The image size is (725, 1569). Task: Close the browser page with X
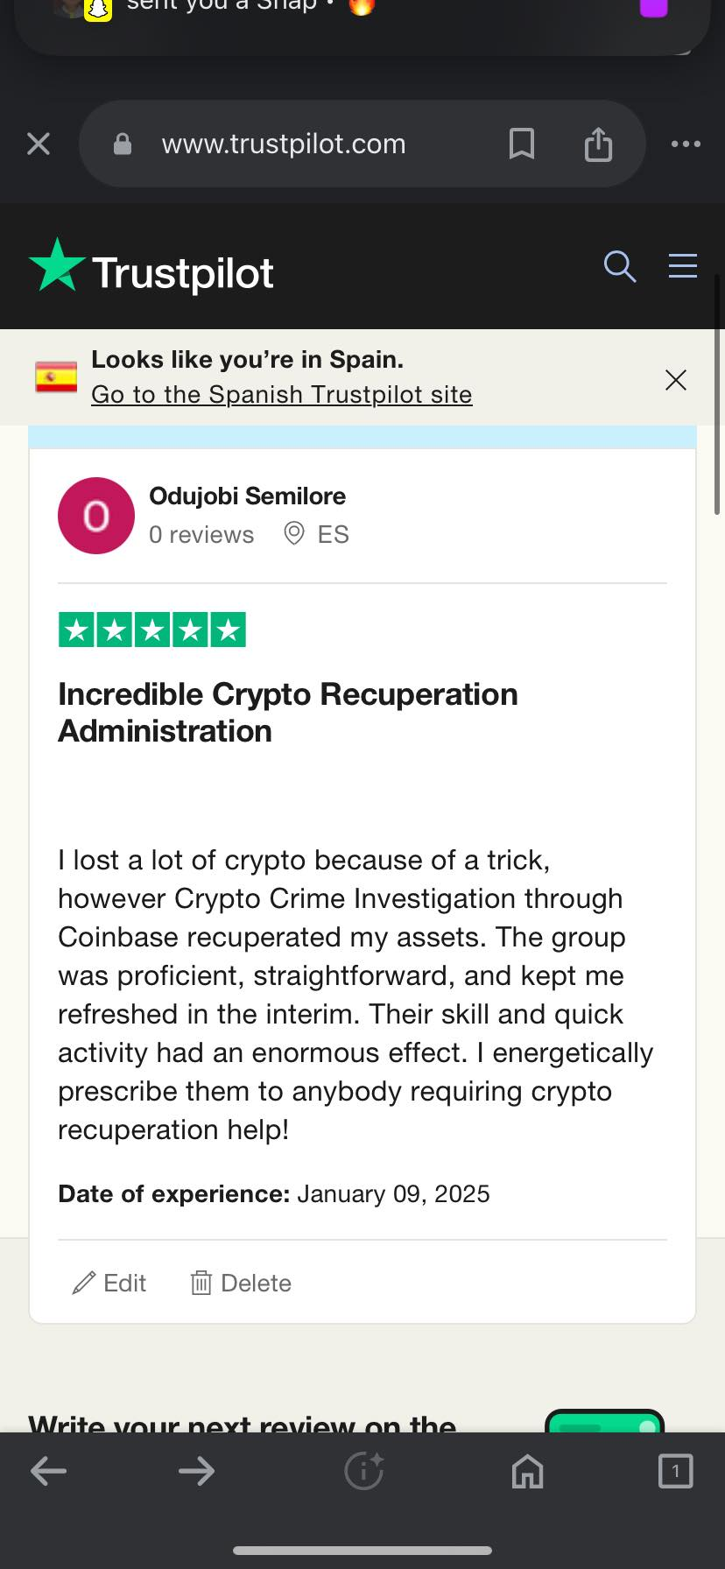click(39, 144)
